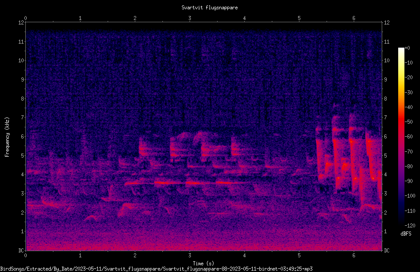Image resolution: width=420 pixels, height=272 pixels.
Task: Click the dBFS colorbar label
Action: pos(406,234)
